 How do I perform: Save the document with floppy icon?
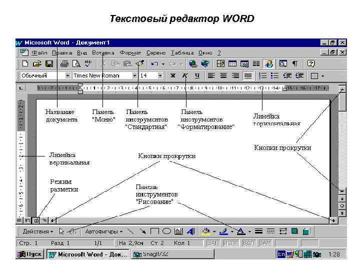point(49,63)
